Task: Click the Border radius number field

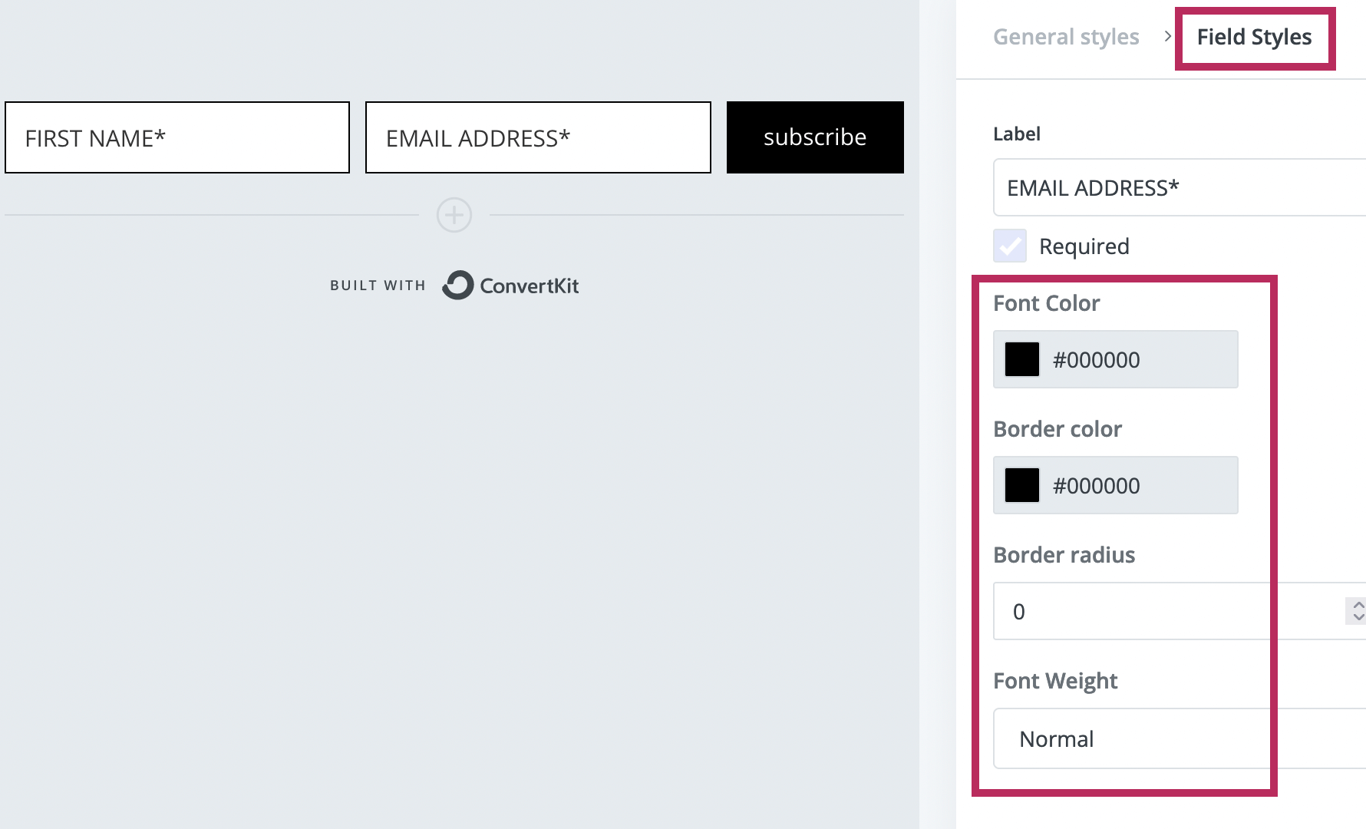Action: point(1166,611)
